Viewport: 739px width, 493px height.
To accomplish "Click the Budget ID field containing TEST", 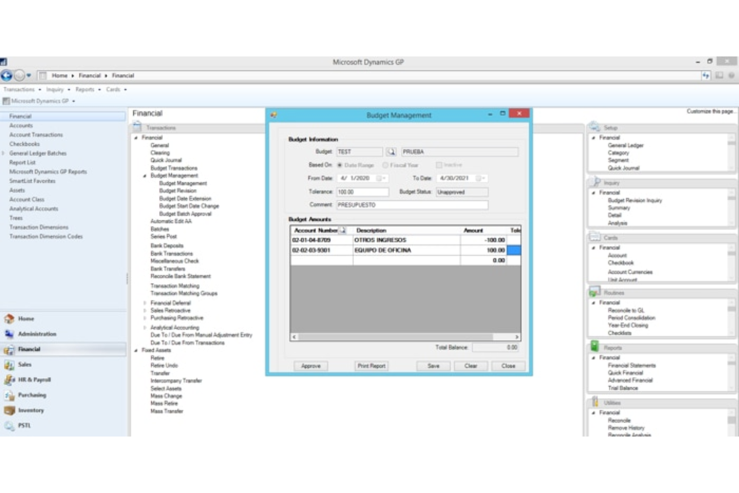I will pos(360,151).
